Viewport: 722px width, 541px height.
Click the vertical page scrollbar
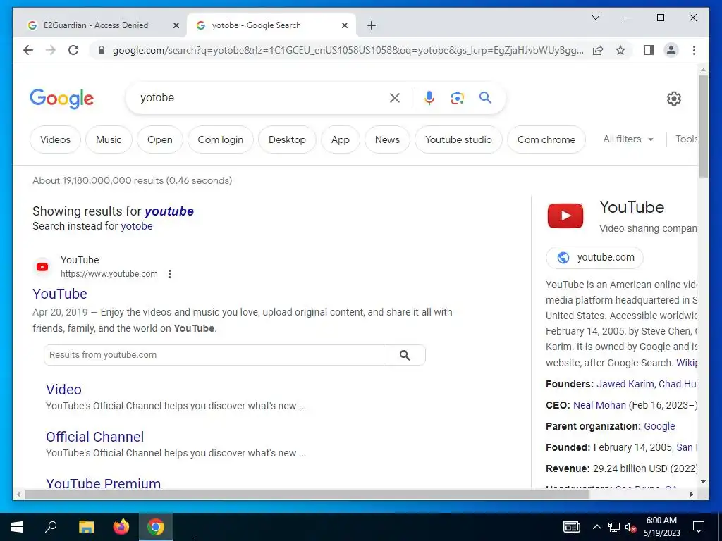coord(703,127)
